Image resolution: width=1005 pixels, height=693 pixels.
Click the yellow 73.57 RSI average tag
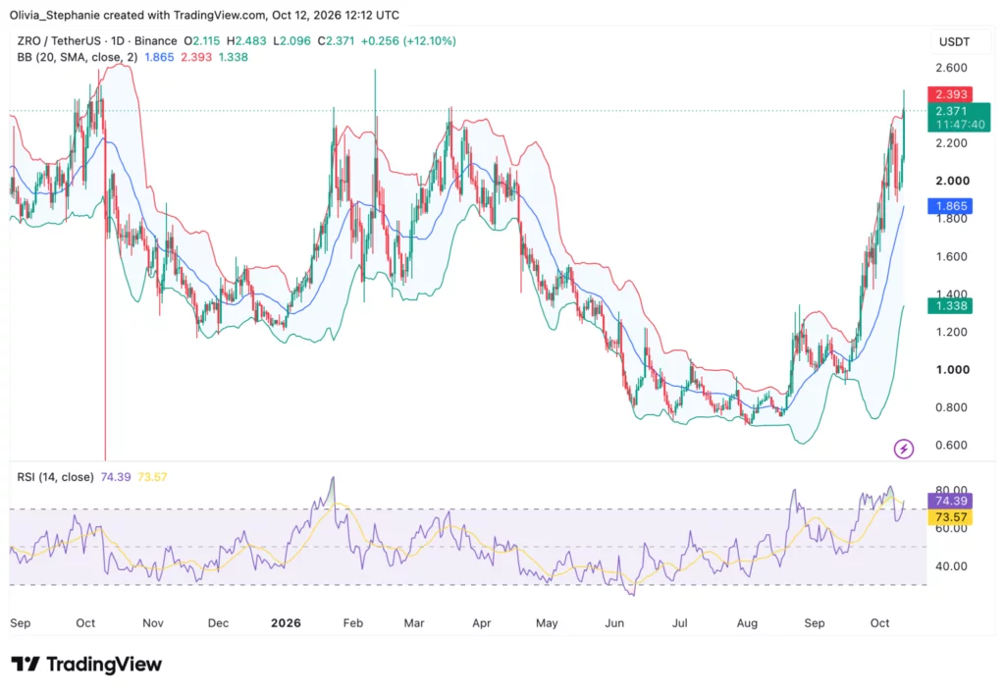pos(950,517)
